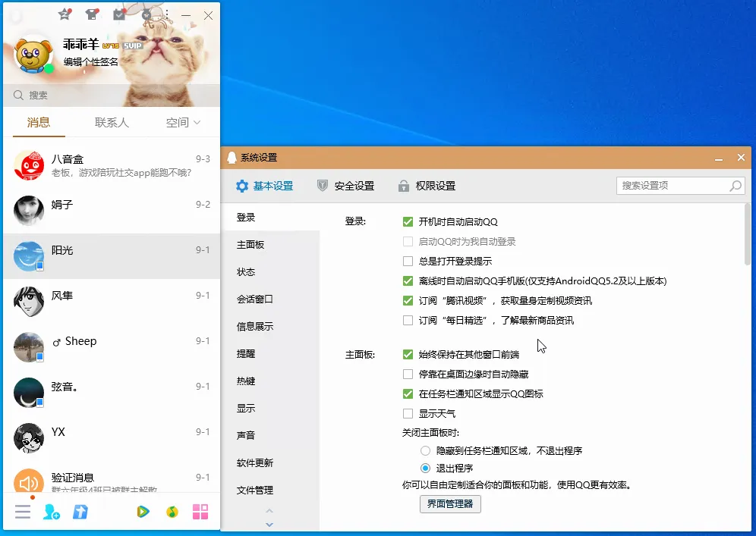This screenshot has height=536, width=756.
Task: Click the 界面管理器 button
Action: [x=450, y=503]
